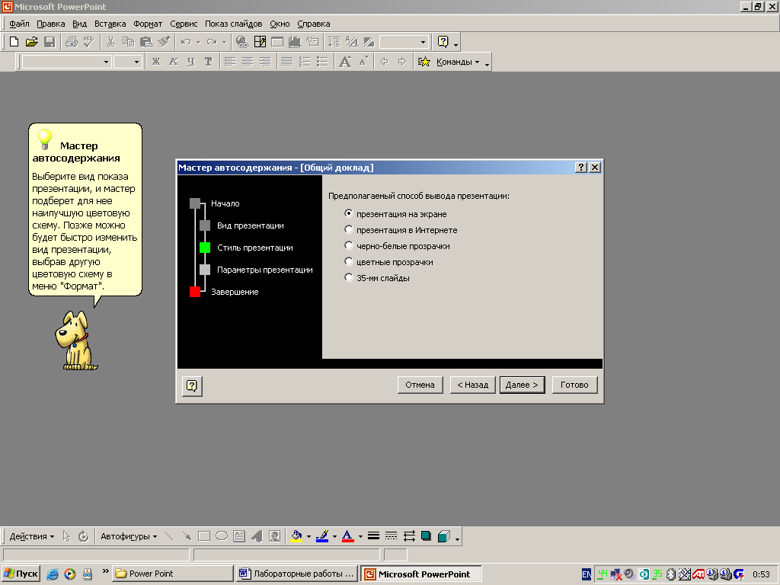This screenshot has width=780, height=585.
Task: Click the Fill Color paint bucket swatch
Action: tap(296, 536)
